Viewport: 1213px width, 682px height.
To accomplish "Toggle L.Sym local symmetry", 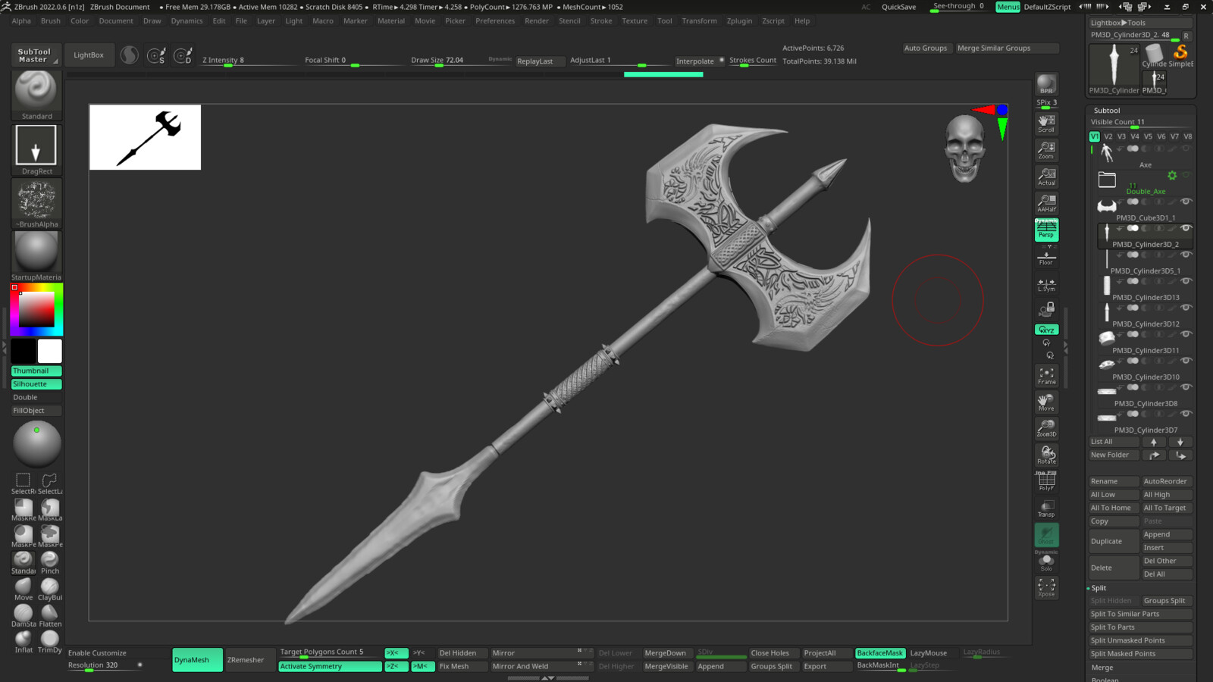I will pyautogui.click(x=1046, y=284).
